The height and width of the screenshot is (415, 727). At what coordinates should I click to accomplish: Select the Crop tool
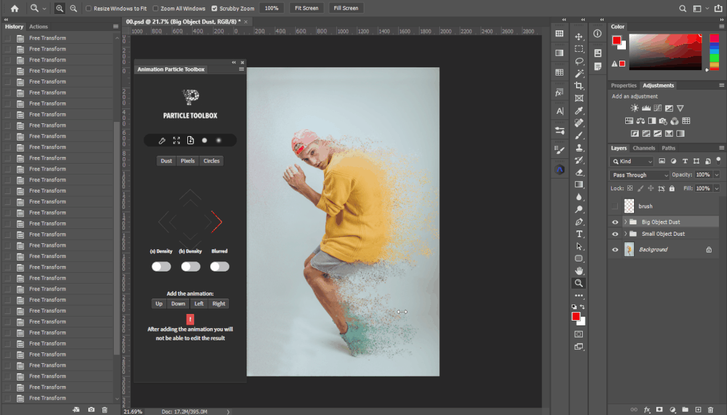click(x=579, y=86)
